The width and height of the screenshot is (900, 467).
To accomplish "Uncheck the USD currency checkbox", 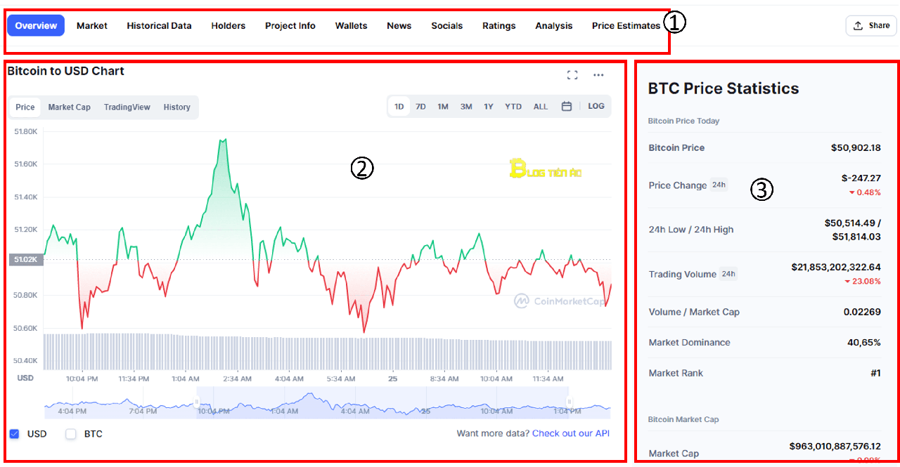I will pyautogui.click(x=15, y=434).
